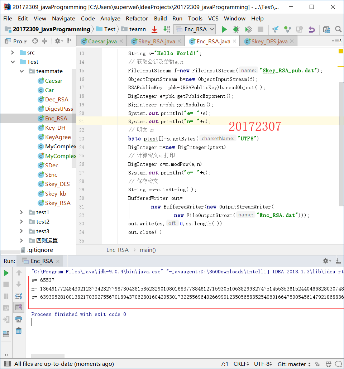Click the Run panel hide arrow icon
The height and width of the screenshot is (369, 344).
(x=338, y=261)
